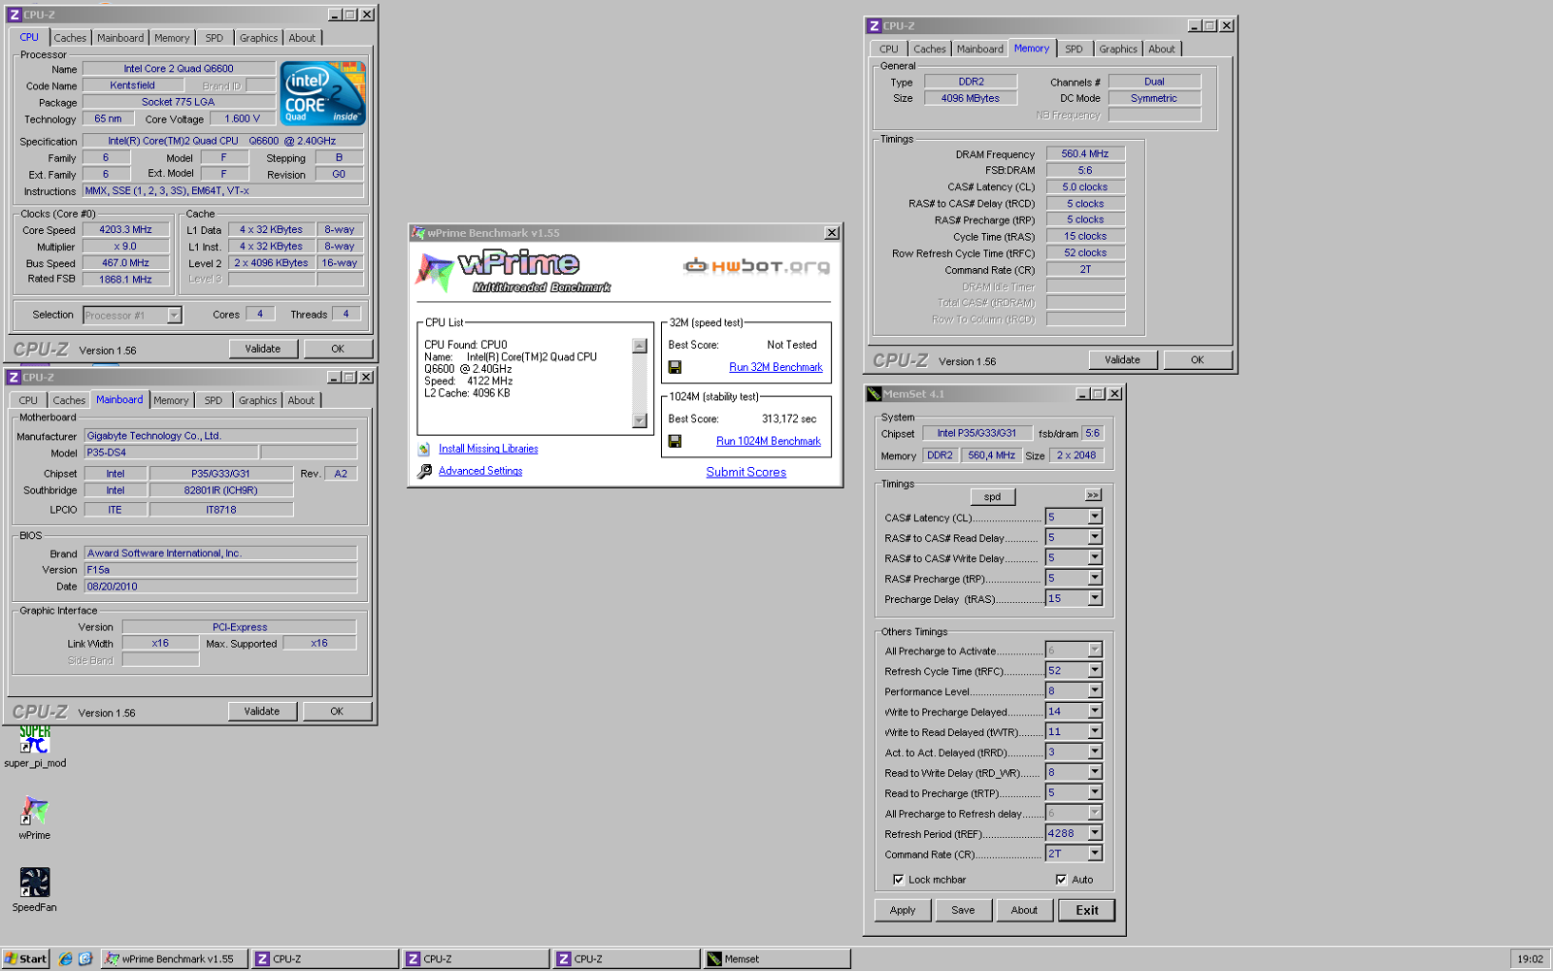Screen dimensions: 1553x971
Task: Open the RAS# to CAS# Write Delay dropdown
Action: 1095,557
